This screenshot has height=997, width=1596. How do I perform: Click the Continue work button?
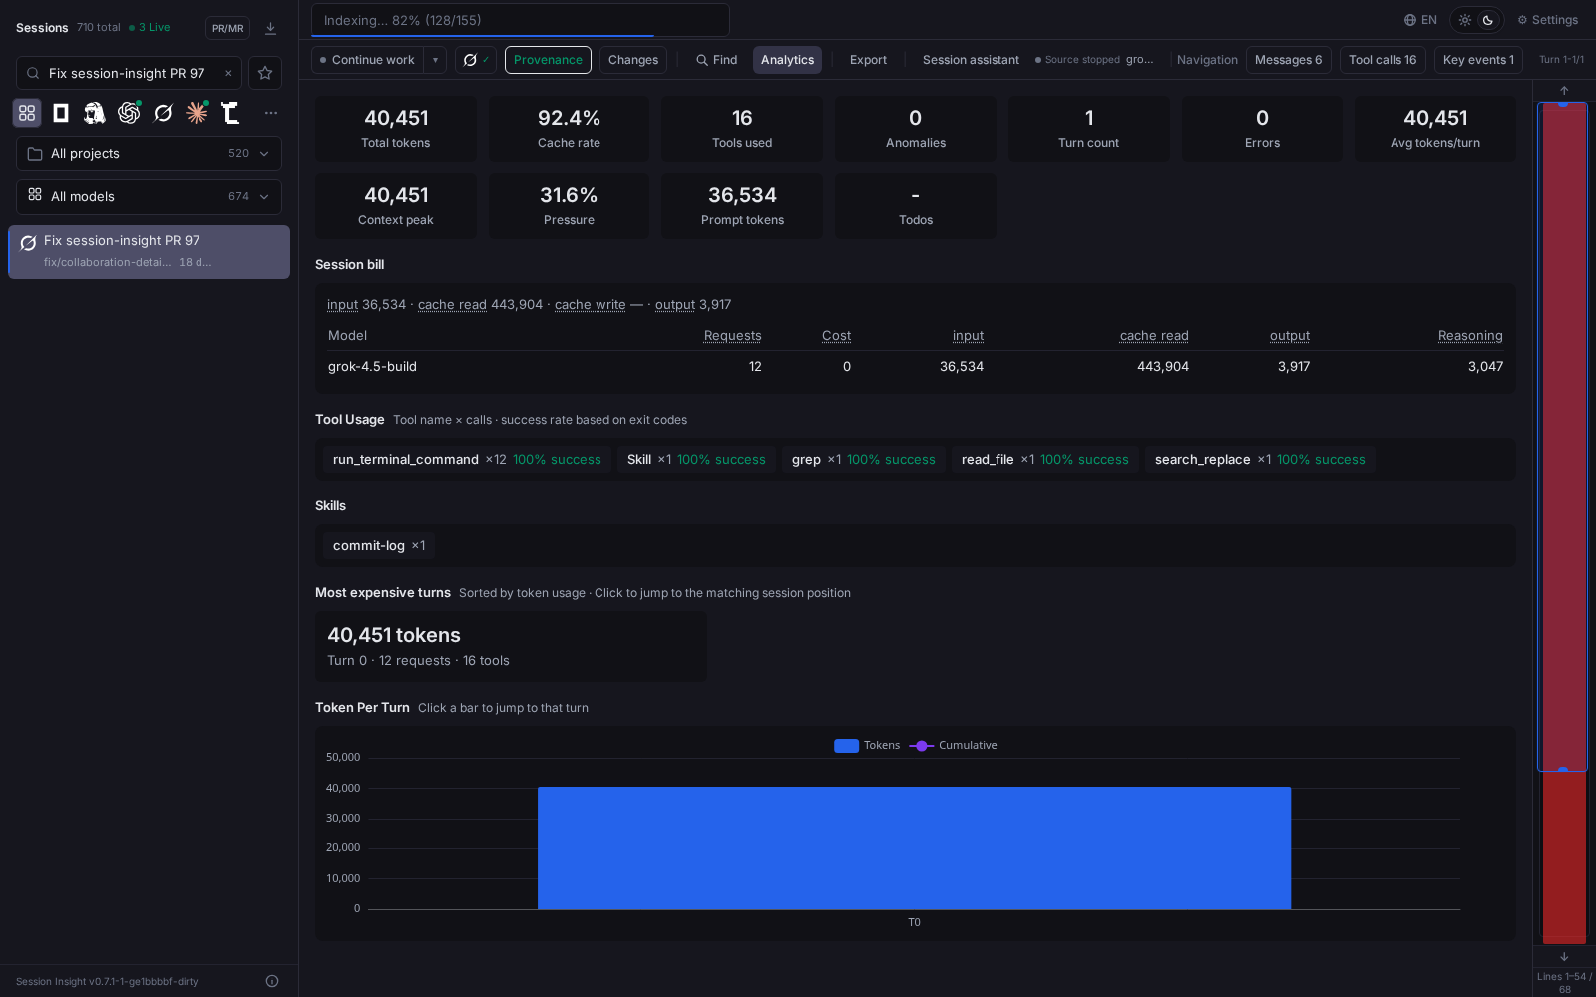click(368, 60)
